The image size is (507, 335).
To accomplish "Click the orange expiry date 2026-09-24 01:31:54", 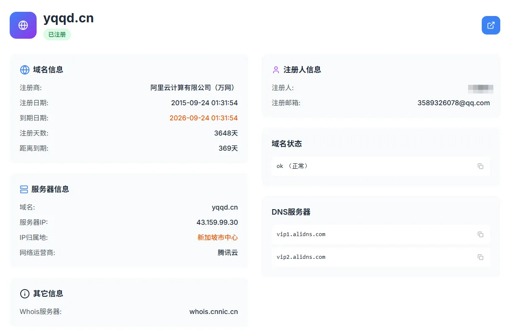I will tap(204, 118).
